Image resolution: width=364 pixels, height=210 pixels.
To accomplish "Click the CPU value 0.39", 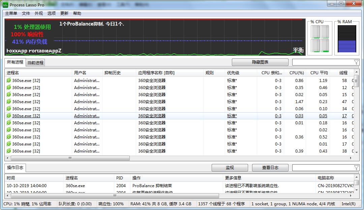I will [x=299, y=151].
